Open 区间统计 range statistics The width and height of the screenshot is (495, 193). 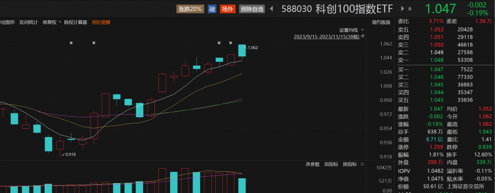coord(29,22)
